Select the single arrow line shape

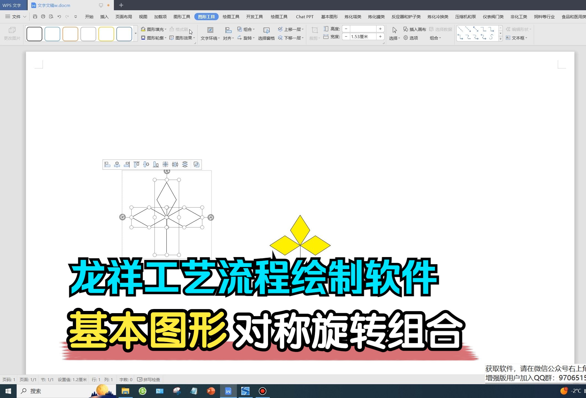tap(468, 29)
